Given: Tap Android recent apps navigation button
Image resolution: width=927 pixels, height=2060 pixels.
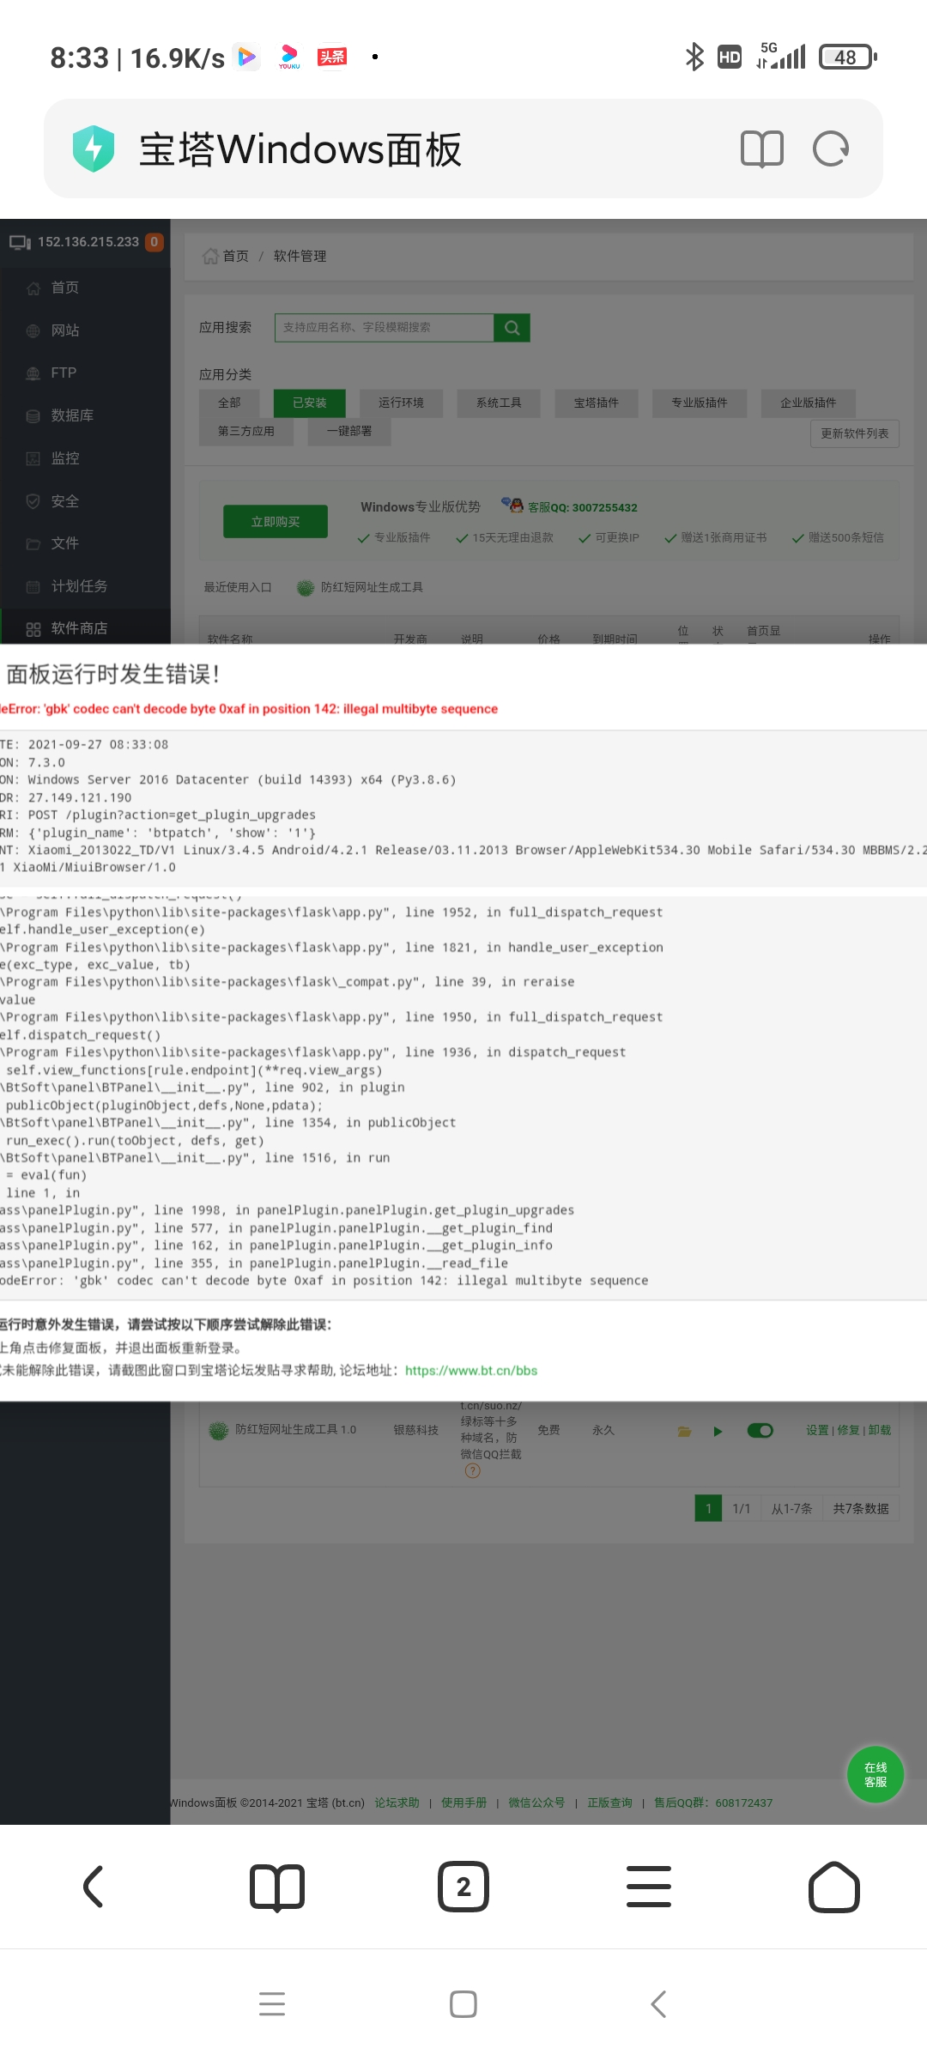Looking at the screenshot, I should point(272,2004).
